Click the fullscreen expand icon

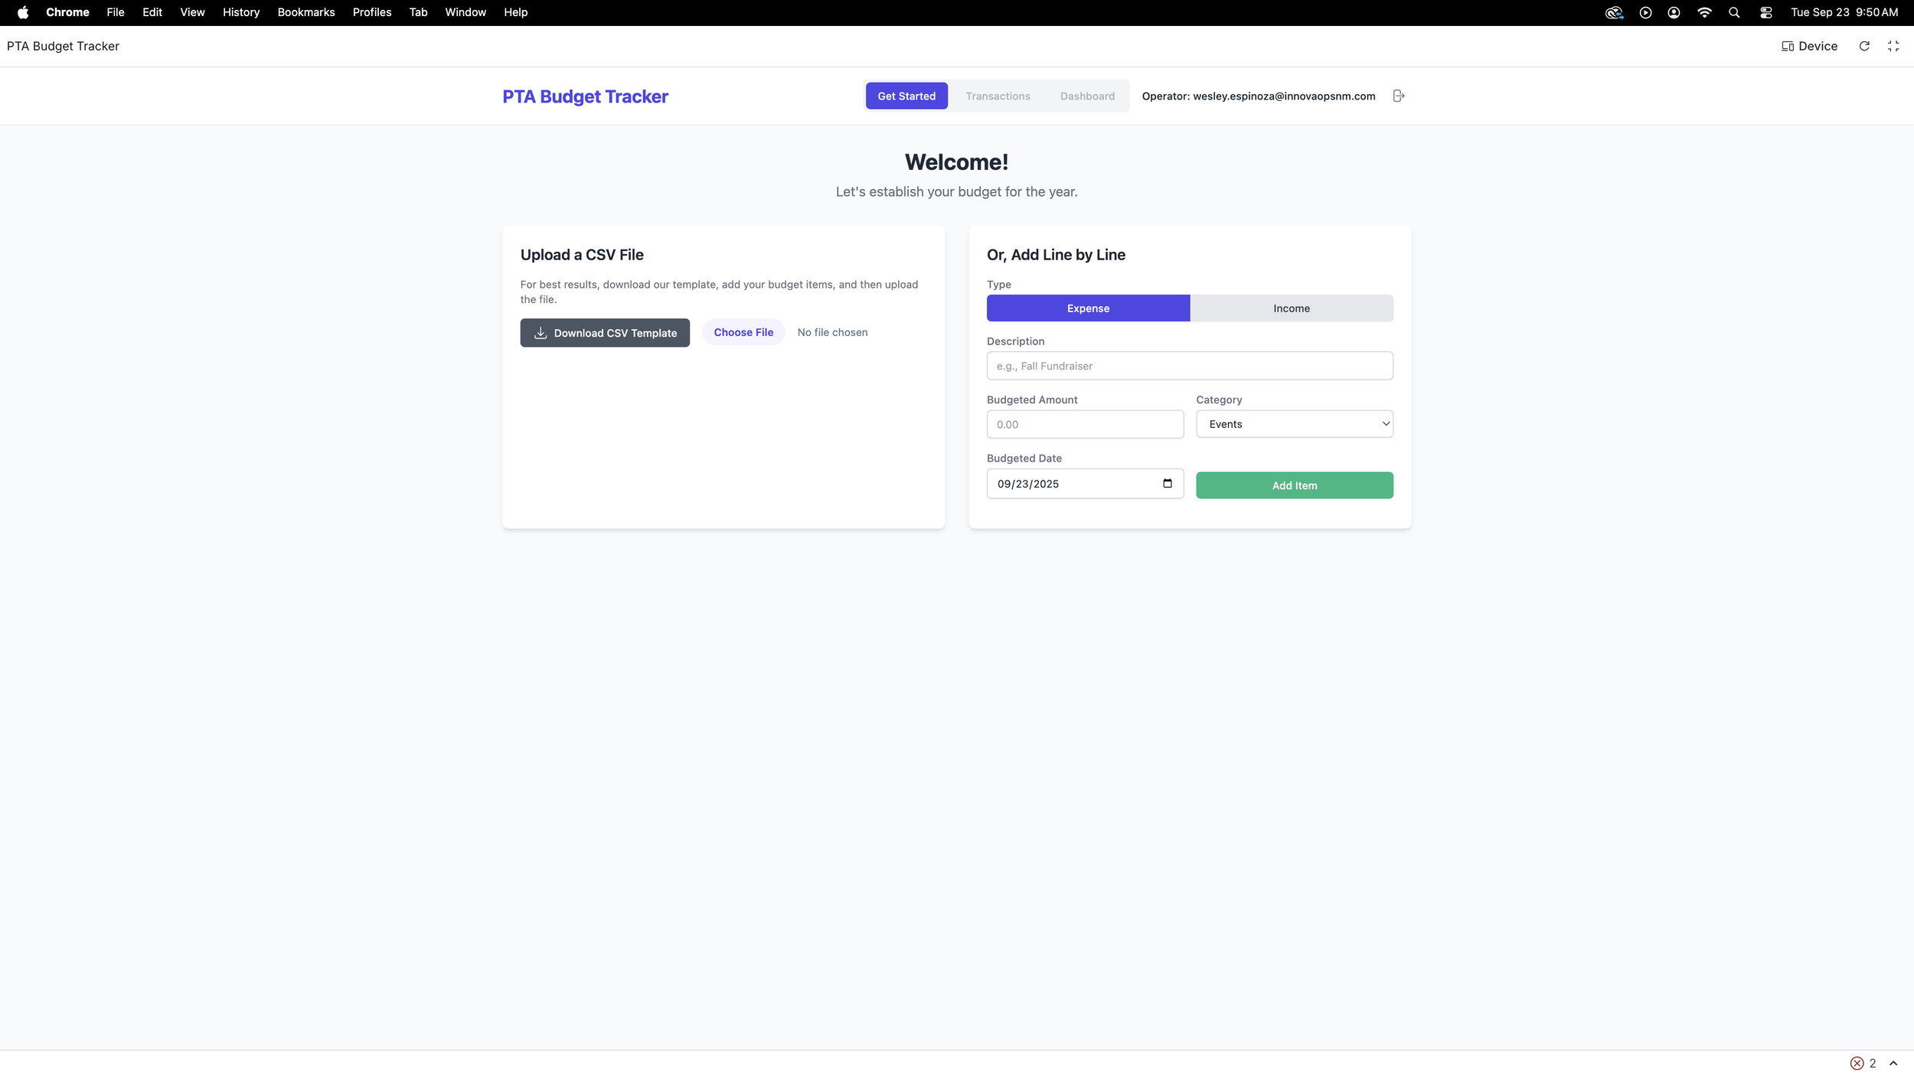tap(1893, 46)
